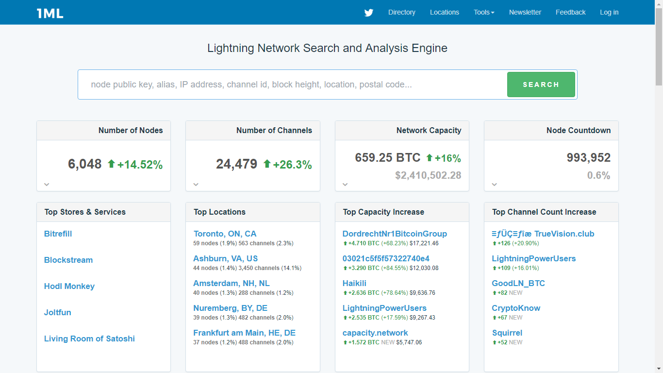Open the Directory page
Image resolution: width=663 pixels, height=373 pixels.
click(x=401, y=12)
